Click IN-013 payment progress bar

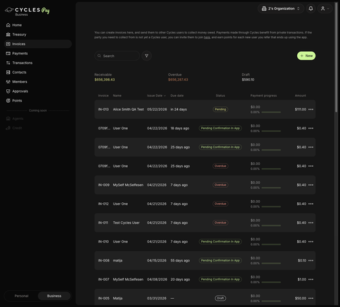point(271,112)
